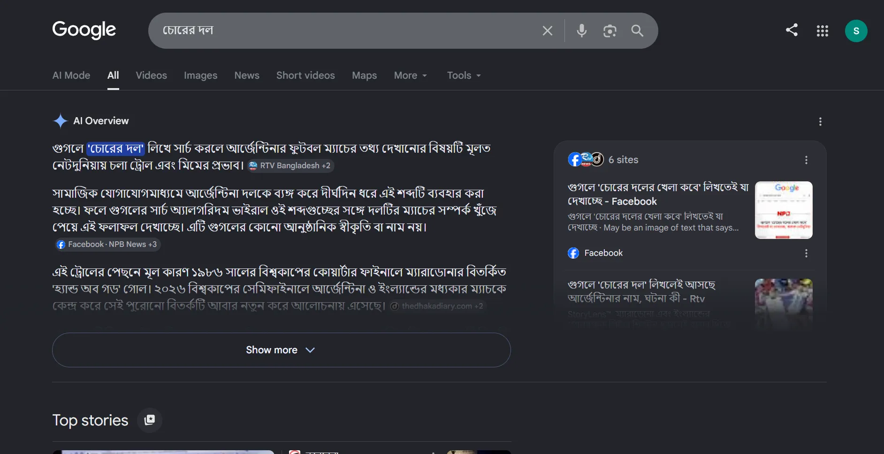The width and height of the screenshot is (884, 454).
Task: Open three-dot menu for Facebook source
Action: 806,253
